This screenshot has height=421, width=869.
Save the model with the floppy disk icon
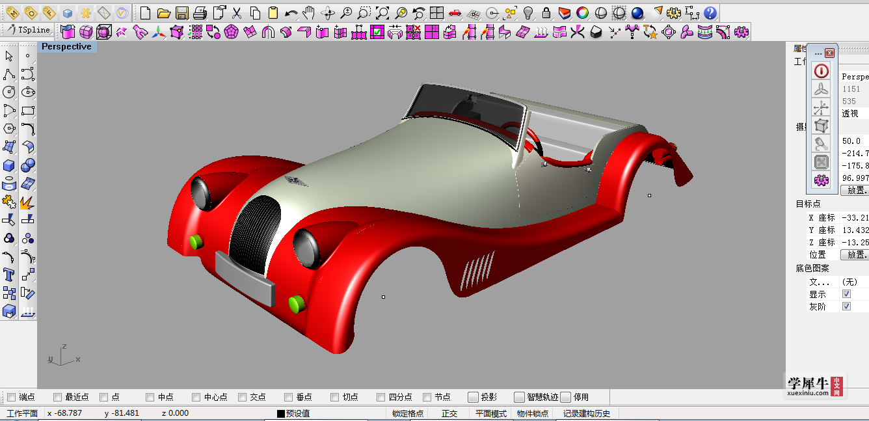[182, 12]
